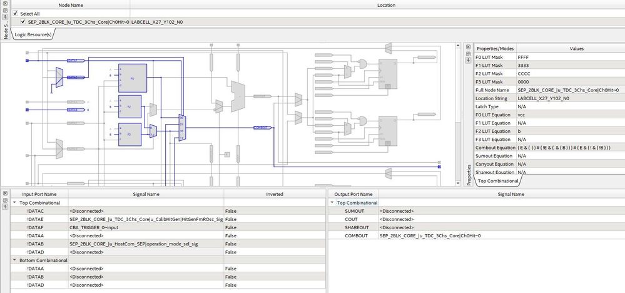Select the F0 LUT block in diagram
This screenshot has width=625, height=293.
[x=131, y=78]
